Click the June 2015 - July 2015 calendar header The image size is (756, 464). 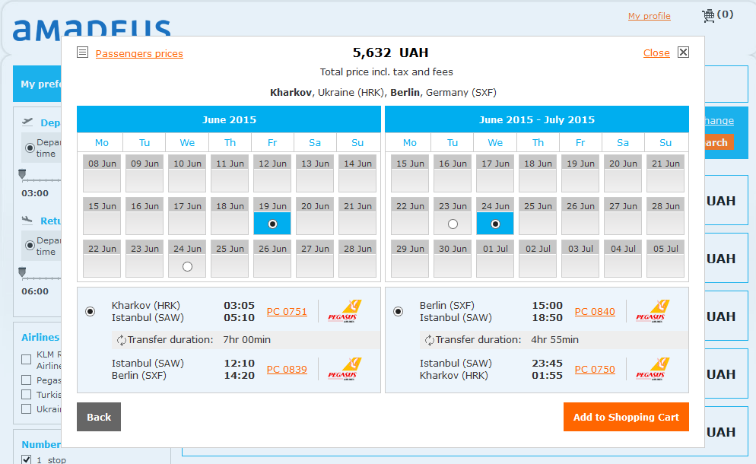(x=537, y=119)
